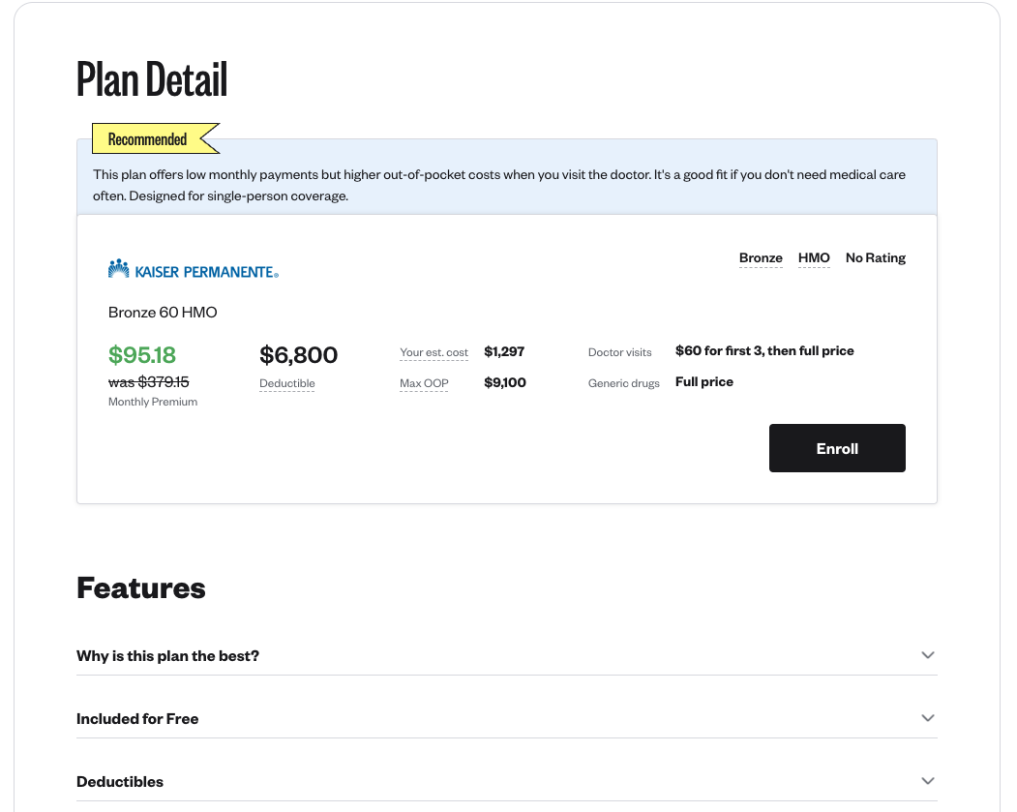Open the Deductible definition tooltip
This screenshot has height=812, width=1017.
click(x=287, y=383)
